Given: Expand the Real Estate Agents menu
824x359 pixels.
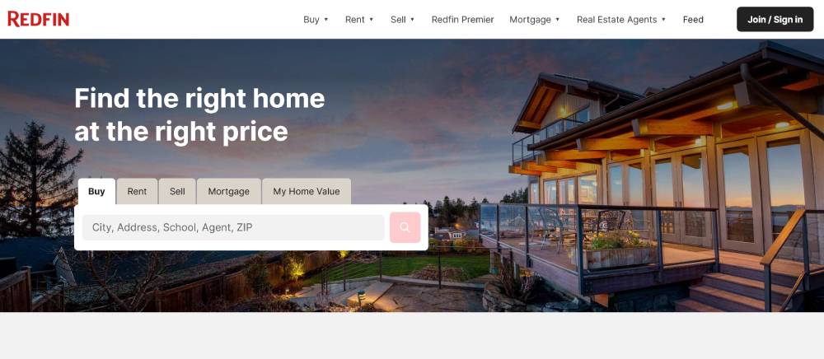Looking at the screenshot, I should coord(621,20).
